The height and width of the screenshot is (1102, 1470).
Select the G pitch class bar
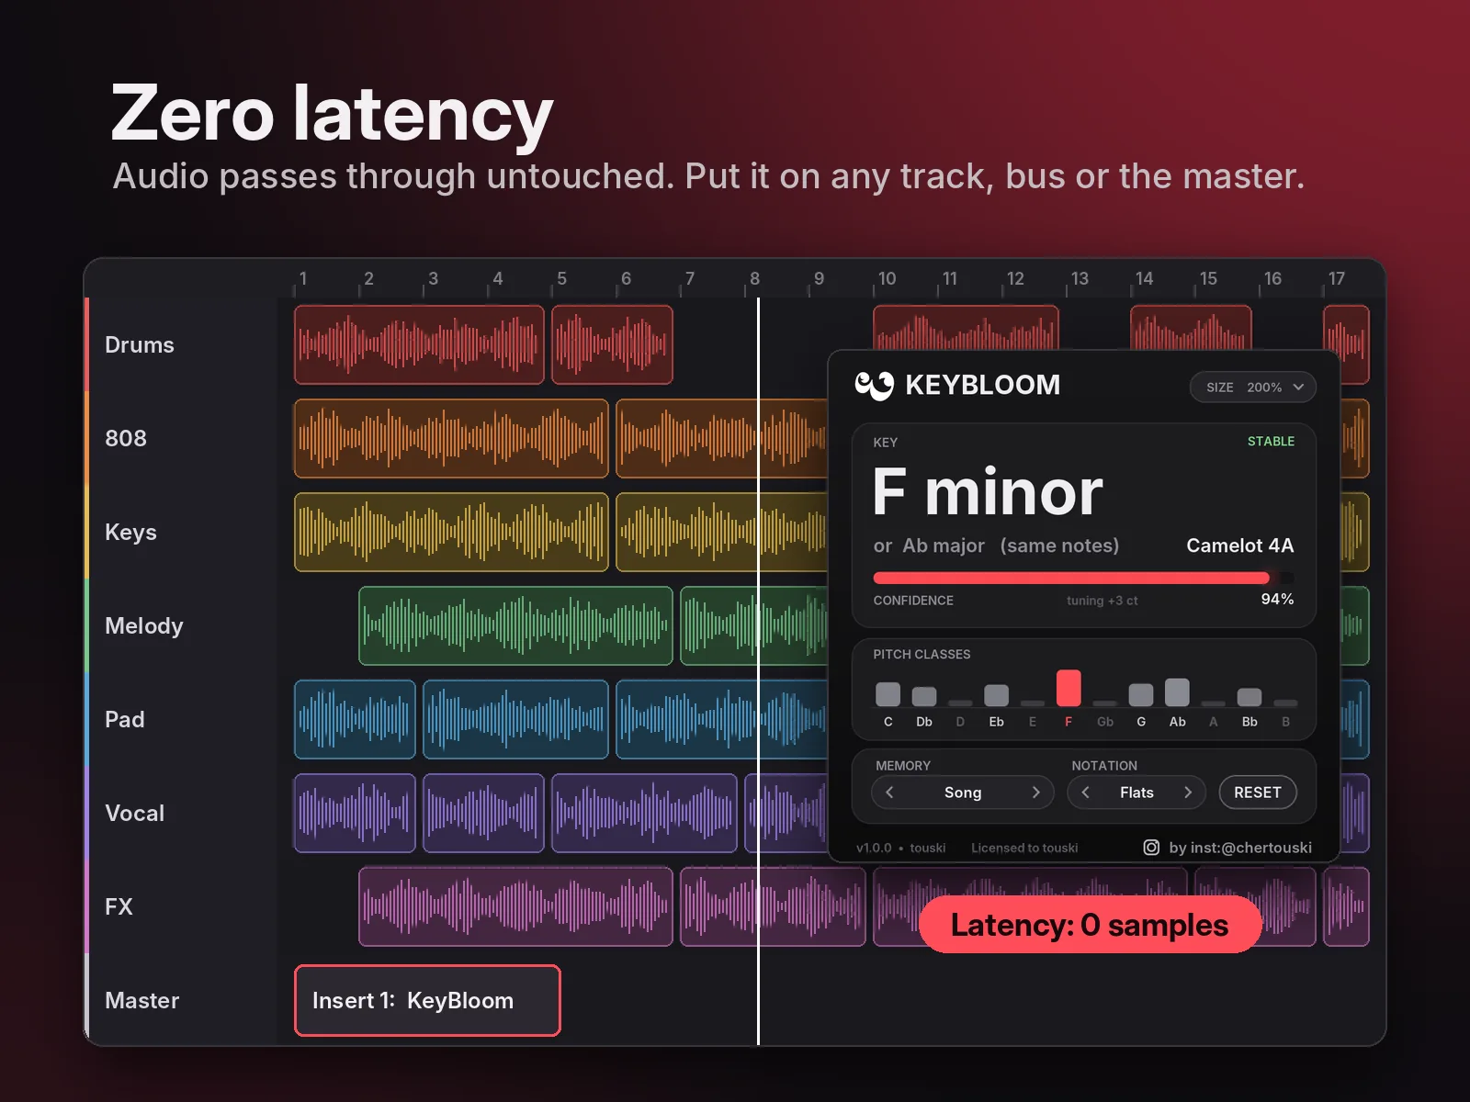[1141, 694]
